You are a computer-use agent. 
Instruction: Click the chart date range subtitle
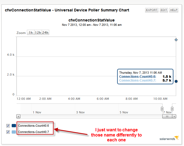coord(92,25)
